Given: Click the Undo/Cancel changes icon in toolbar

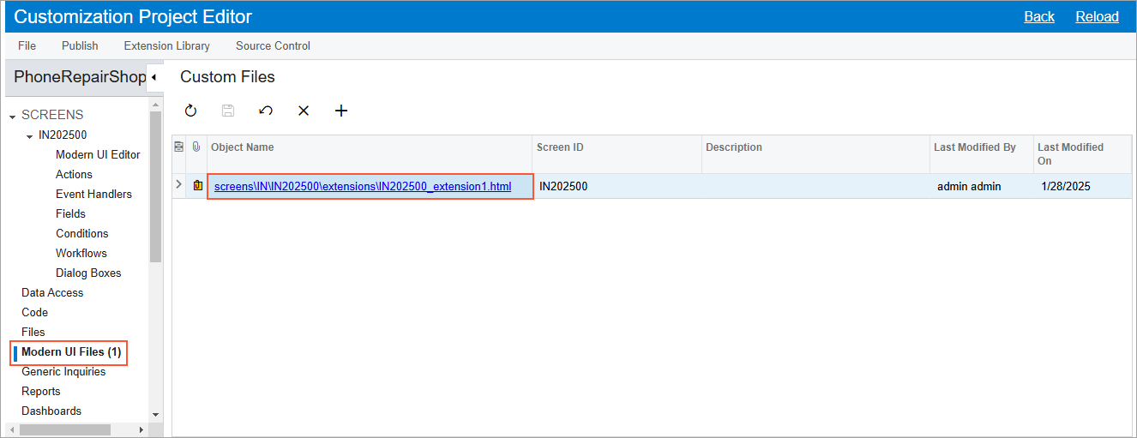Looking at the screenshot, I should [x=266, y=111].
